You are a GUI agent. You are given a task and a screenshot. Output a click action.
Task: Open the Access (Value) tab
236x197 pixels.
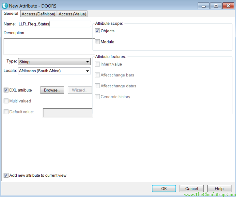(73, 14)
